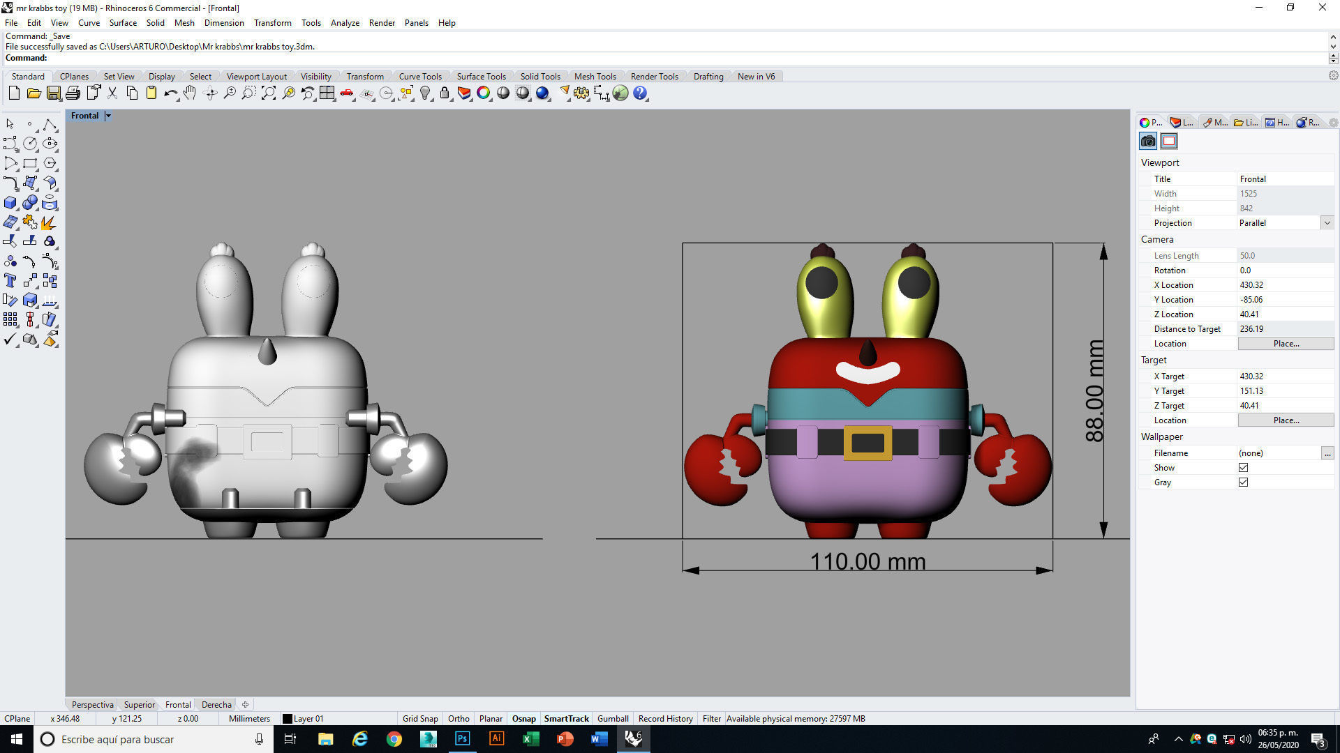Viewport: 1340px width, 753px height.
Task: Click the Cut scissors icon
Action: pos(112,93)
